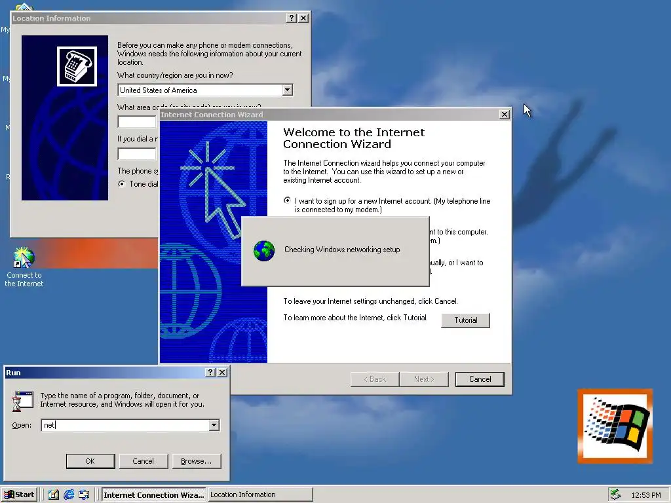This screenshot has height=503, width=671.
Task: Click Cancel in the Run dialog
Action: [144, 461]
